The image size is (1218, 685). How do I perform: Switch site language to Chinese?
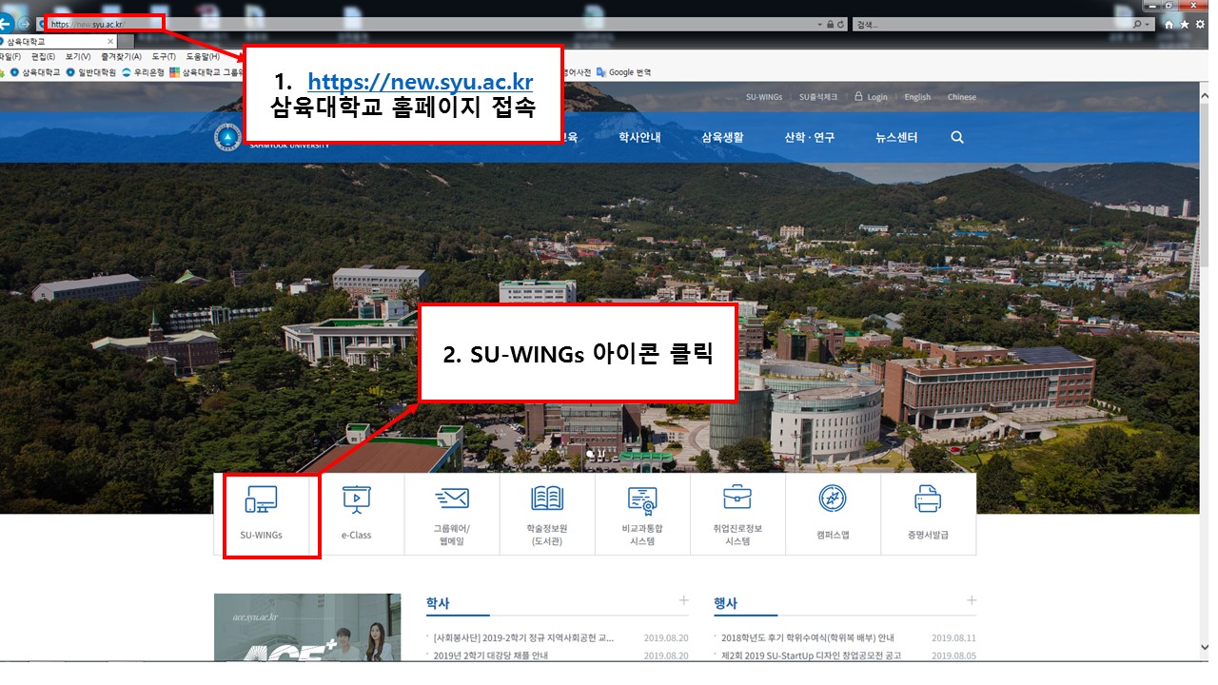pos(961,97)
